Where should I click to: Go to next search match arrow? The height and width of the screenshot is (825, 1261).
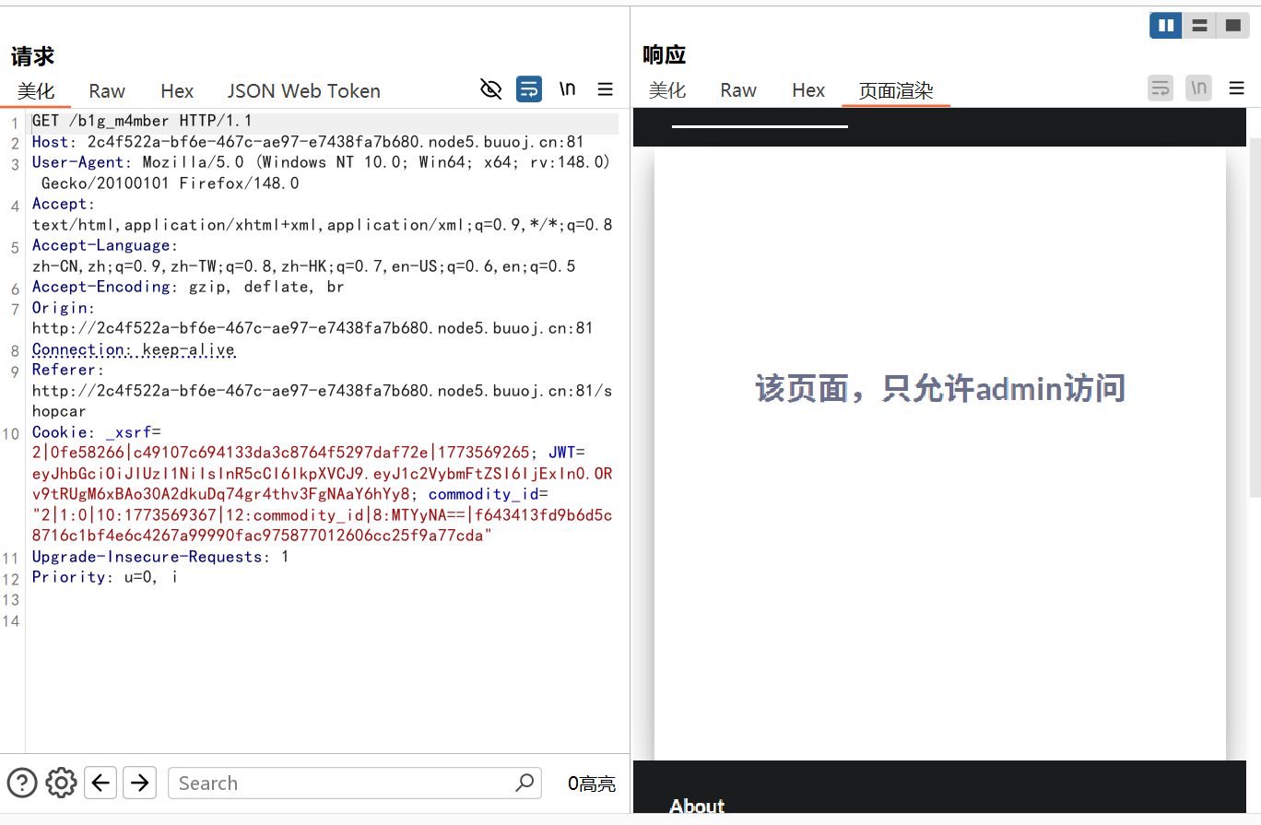[139, 783]
